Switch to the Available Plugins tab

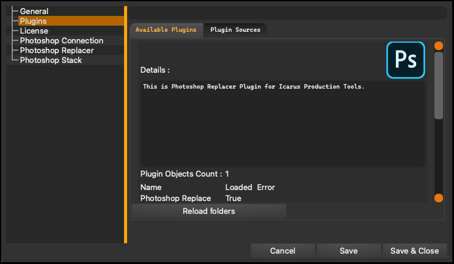pos(166,30)
